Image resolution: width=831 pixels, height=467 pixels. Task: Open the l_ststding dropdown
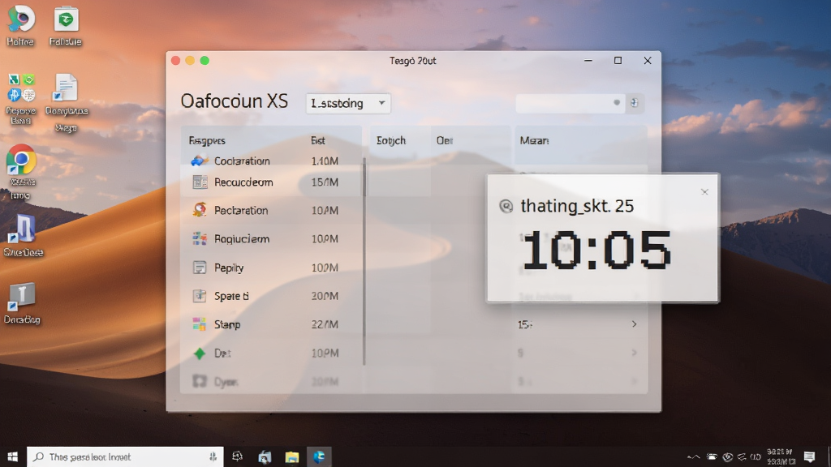click(348, 103)
